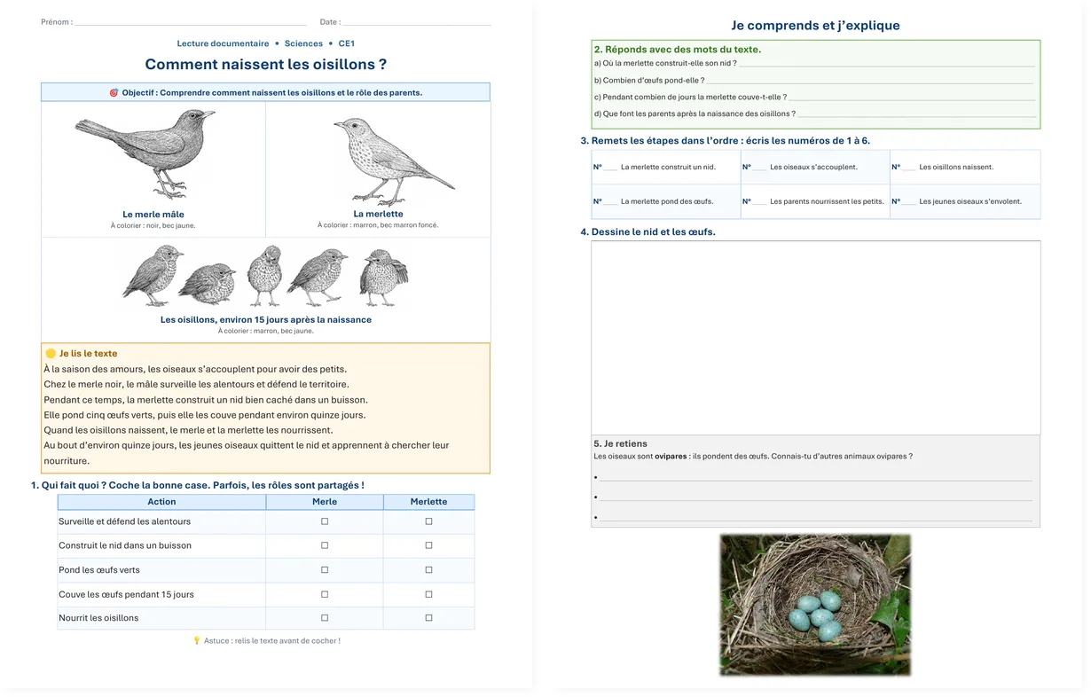The image size is (1091, 697).
Task: Click the second bullet line under 'Je retiens'
Action: [815, 497]
